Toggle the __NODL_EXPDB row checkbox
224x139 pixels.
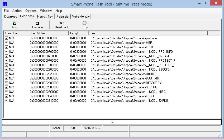[6, 101]
